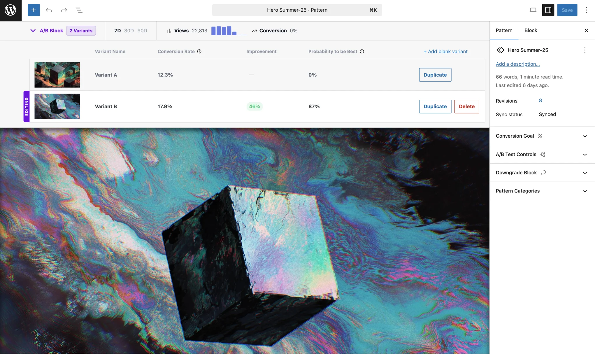The height and width of the screenshot is (354, 595).
Task: Open the editor options three-dot menu
Action: tap(586, 10)
